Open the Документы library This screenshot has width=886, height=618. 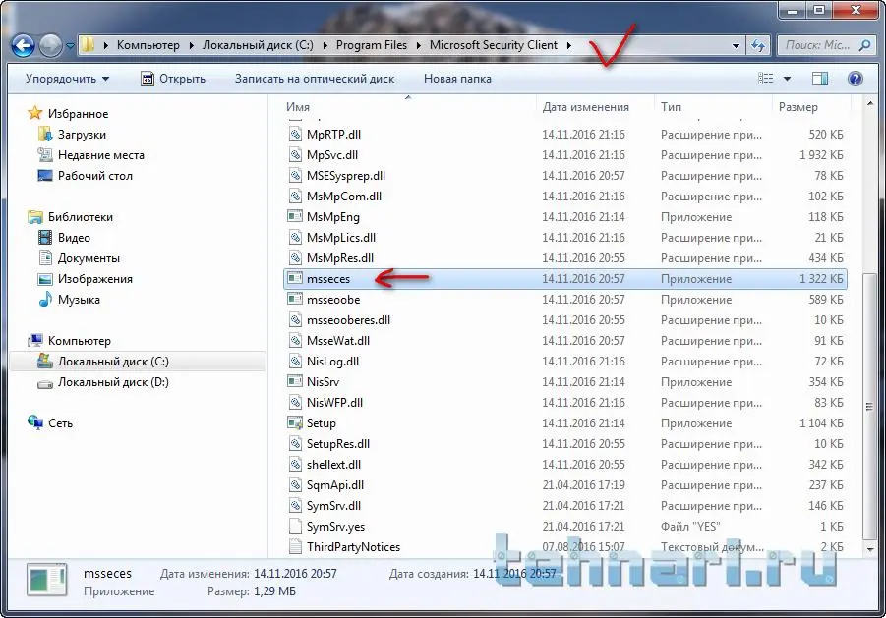click(89, 258)
